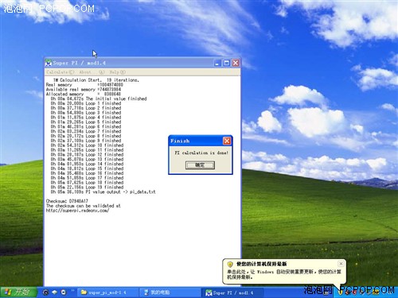Open the Help menu in Super PI
Viewport: 398px width, 298px height.
pyautogui.click(x=117, y=72)
